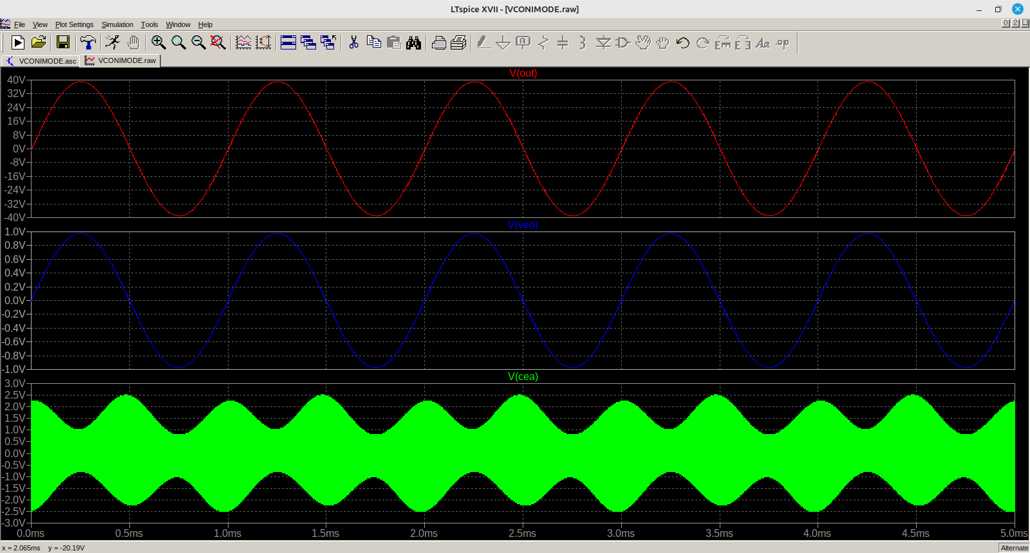Image resolution: width=1030 pixels, height=553 pixels.
Task: Click the binoculars Find icon
Action: (413, 42)
